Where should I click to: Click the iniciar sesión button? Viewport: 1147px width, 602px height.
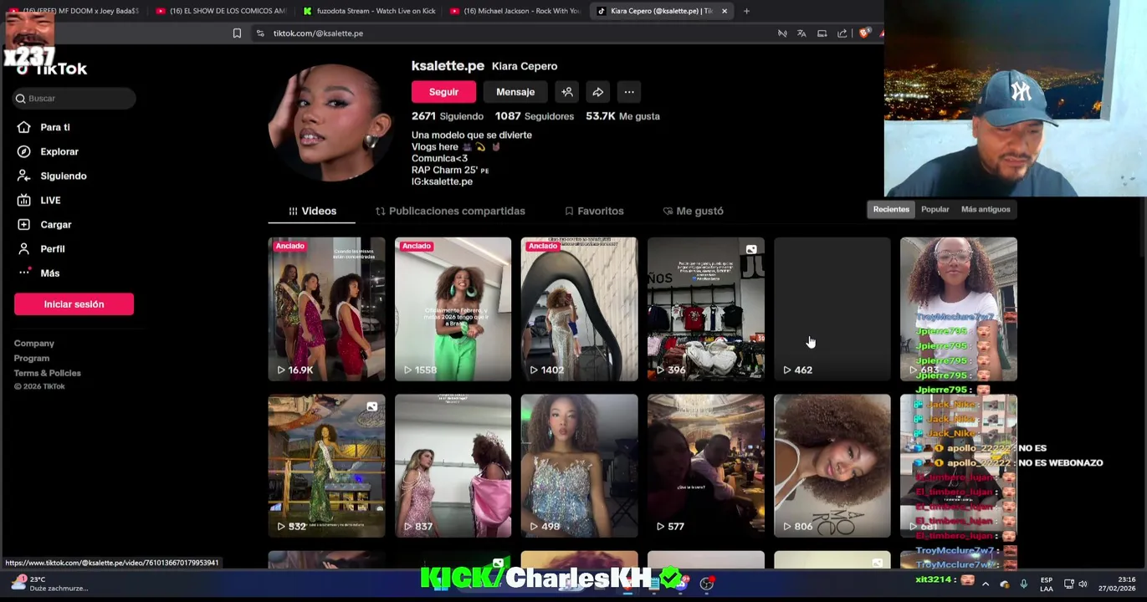pos(74,304)
